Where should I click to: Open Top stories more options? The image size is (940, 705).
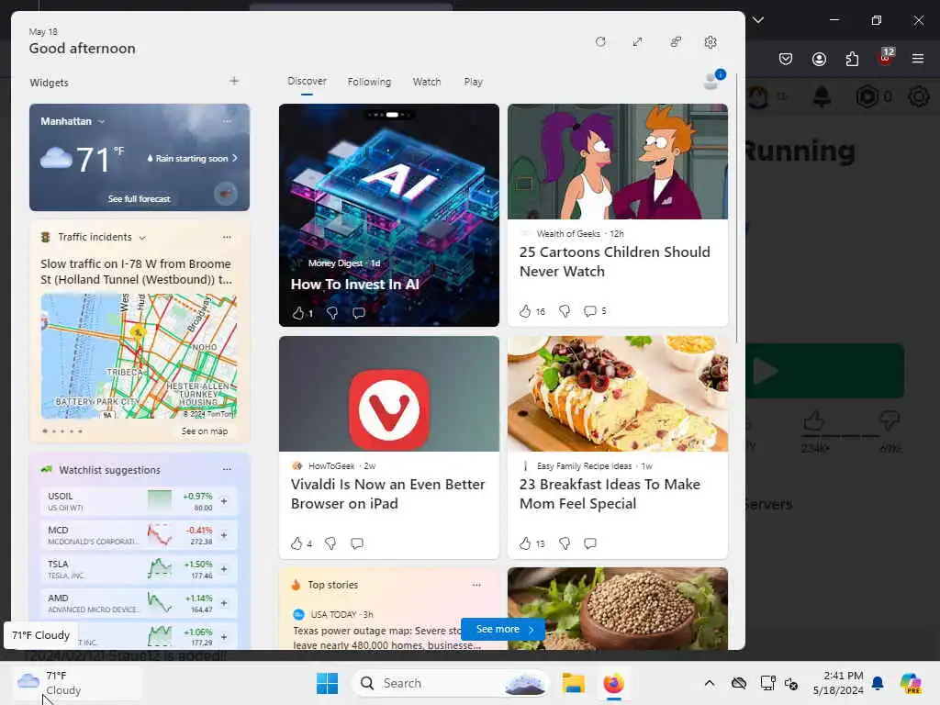tap(476, 585)
